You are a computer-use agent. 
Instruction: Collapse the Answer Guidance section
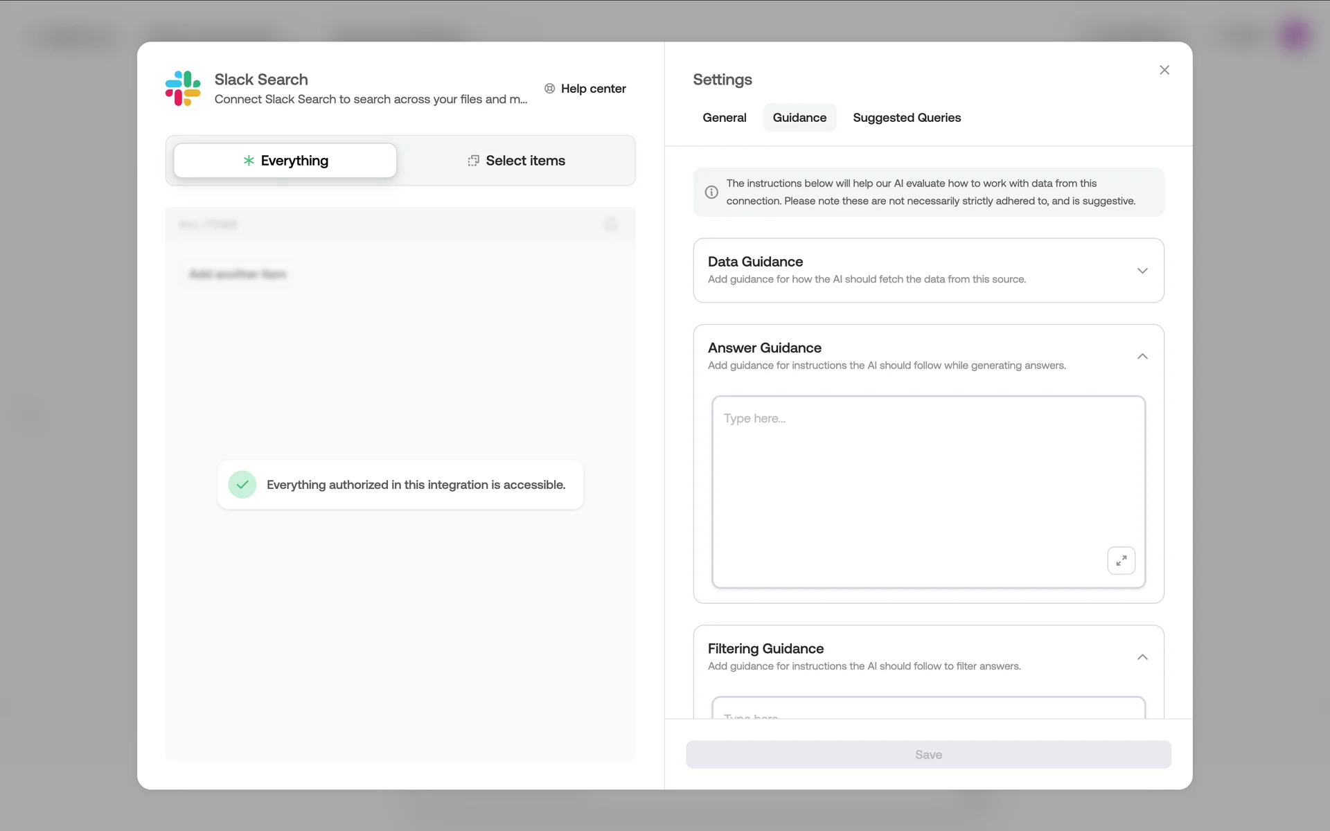click(1142, 357)
